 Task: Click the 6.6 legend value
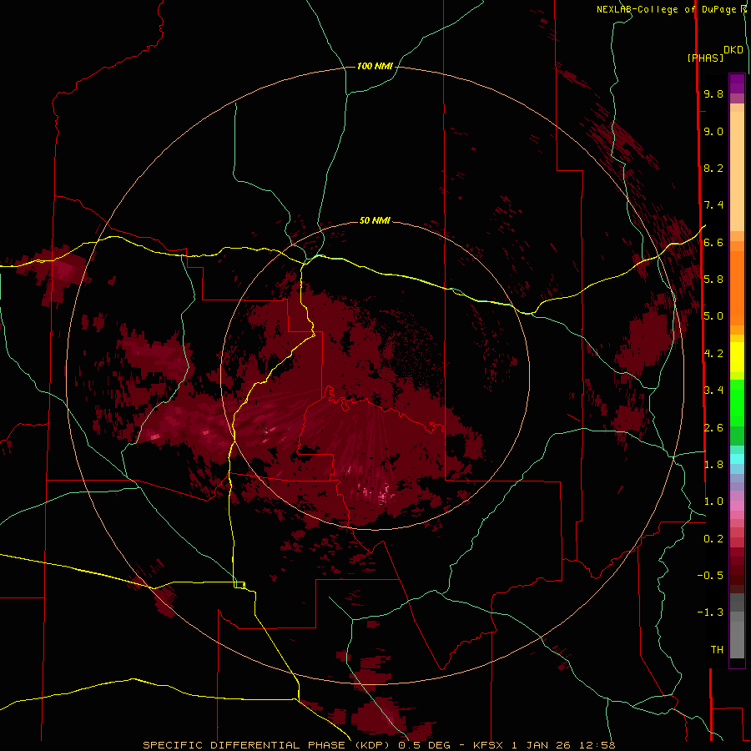tap(713, 242)
